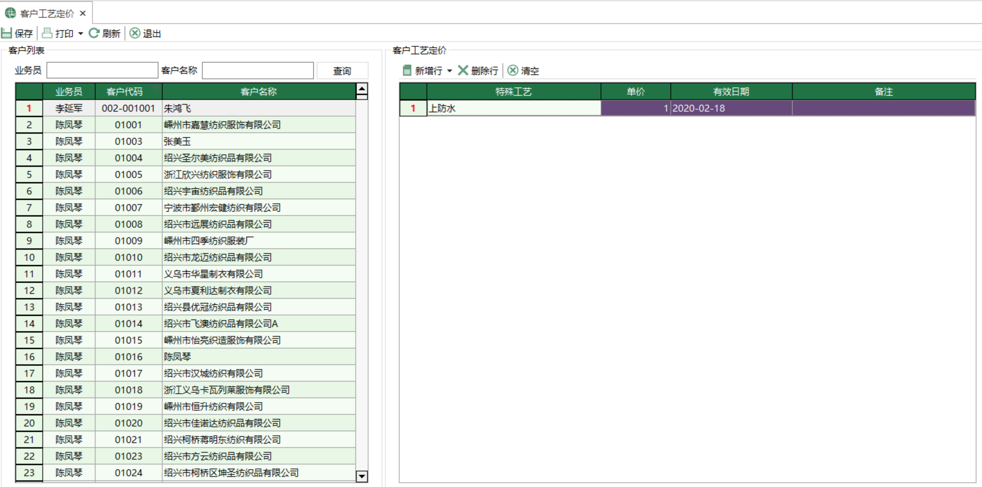Click row number 12 in customer list

pos(29,290)
